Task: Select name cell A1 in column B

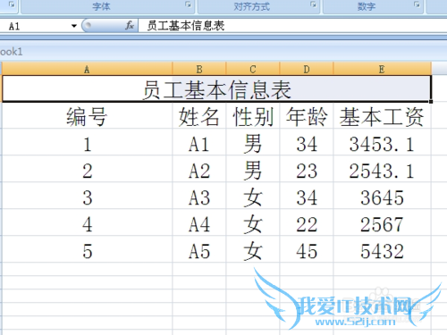Action: (x=199, y=142)
